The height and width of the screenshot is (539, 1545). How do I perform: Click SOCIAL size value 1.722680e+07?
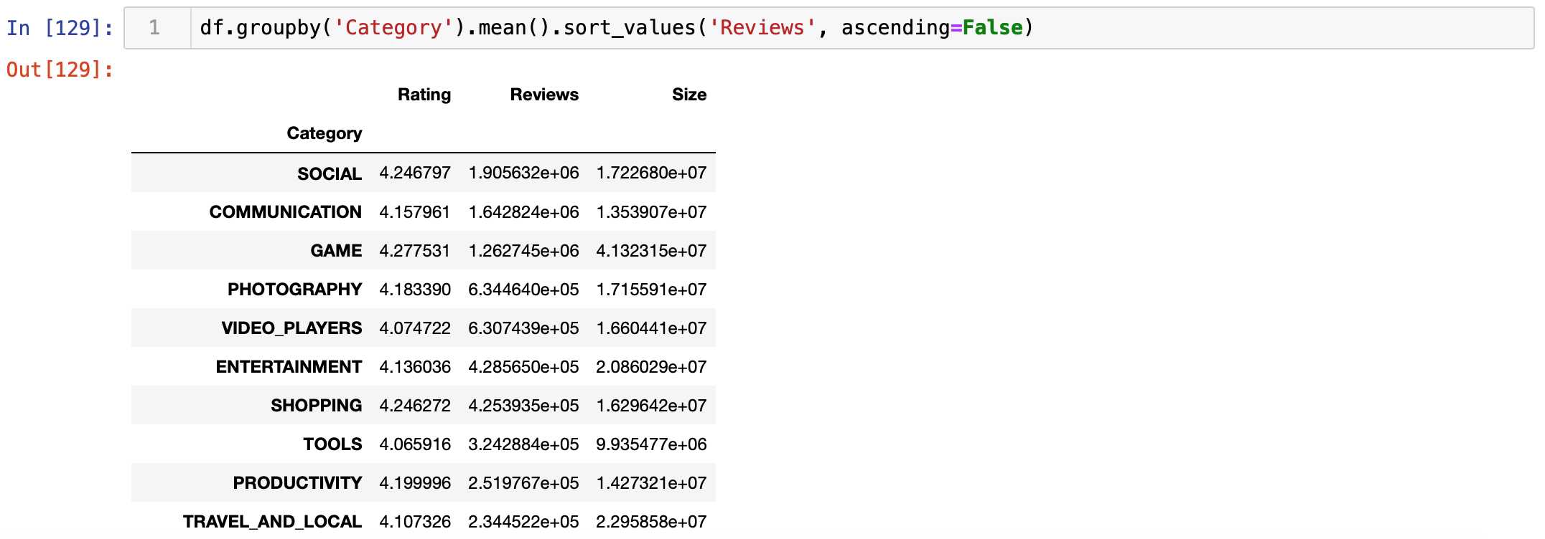[651, 173]
